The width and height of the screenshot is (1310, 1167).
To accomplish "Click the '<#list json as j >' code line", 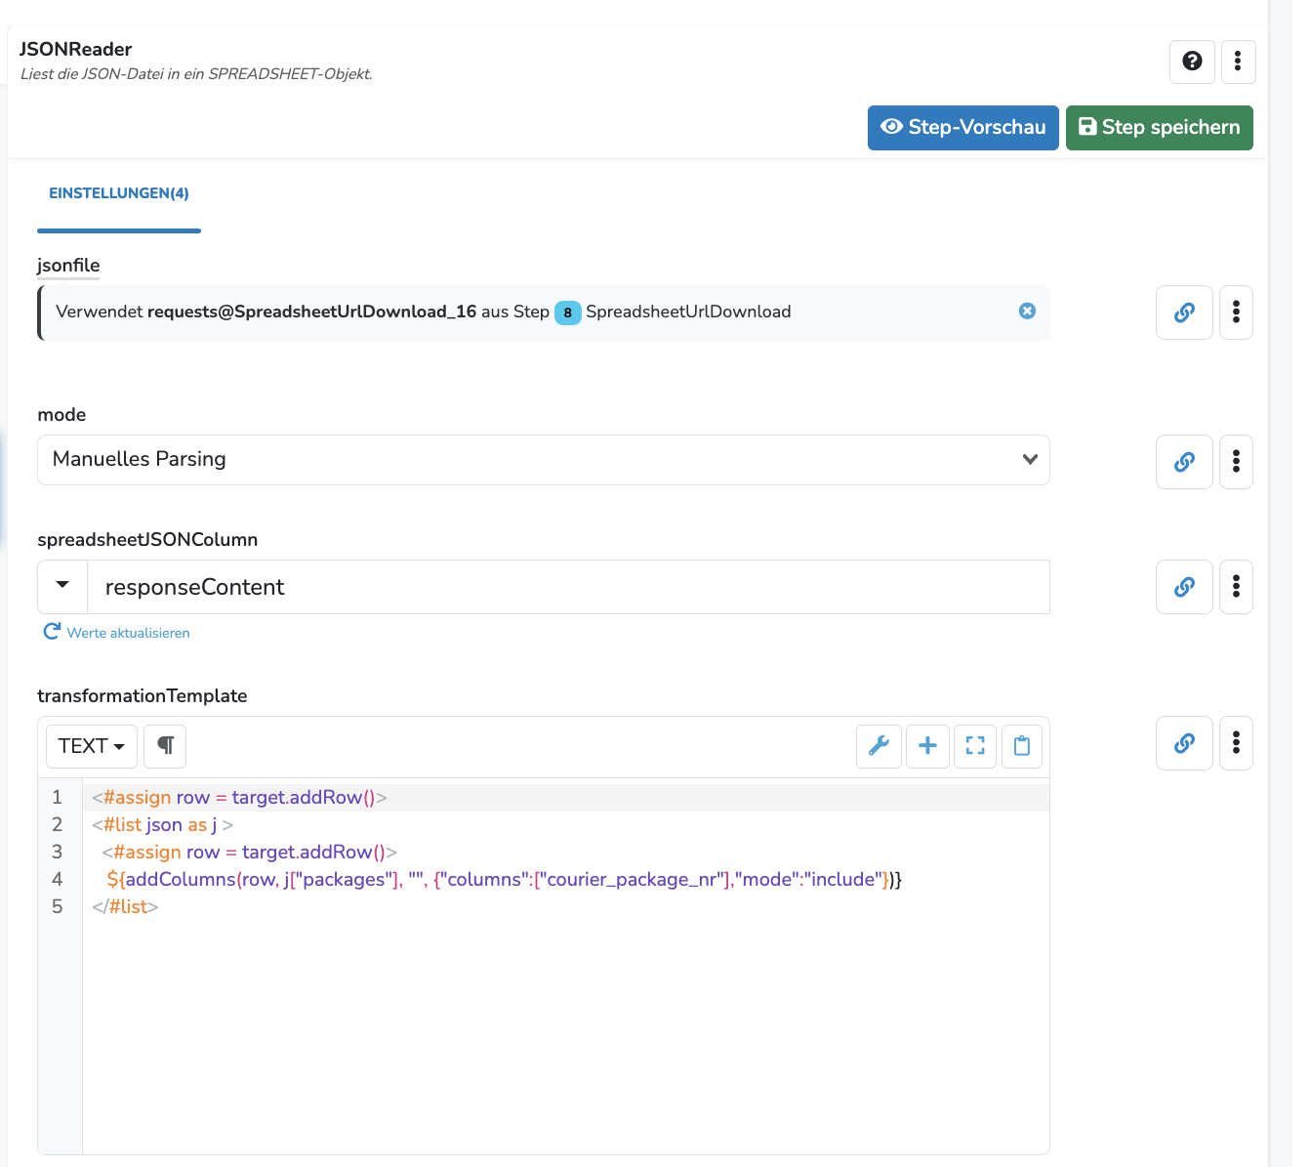I will click(x=163, y=825).
